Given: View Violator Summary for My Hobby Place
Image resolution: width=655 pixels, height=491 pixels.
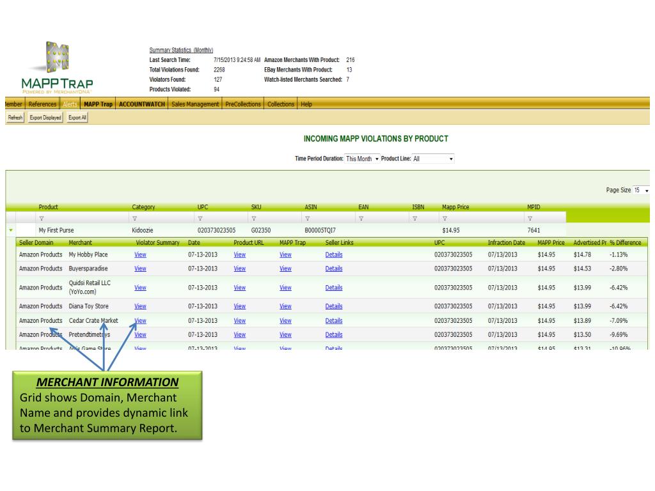Looking at the screenshot, I should point(140,254).
